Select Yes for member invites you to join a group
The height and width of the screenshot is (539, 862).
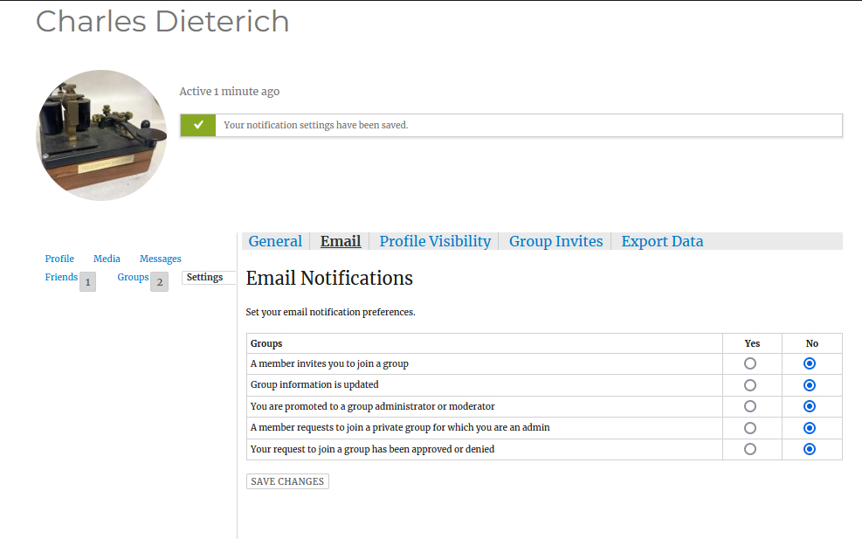750,363
